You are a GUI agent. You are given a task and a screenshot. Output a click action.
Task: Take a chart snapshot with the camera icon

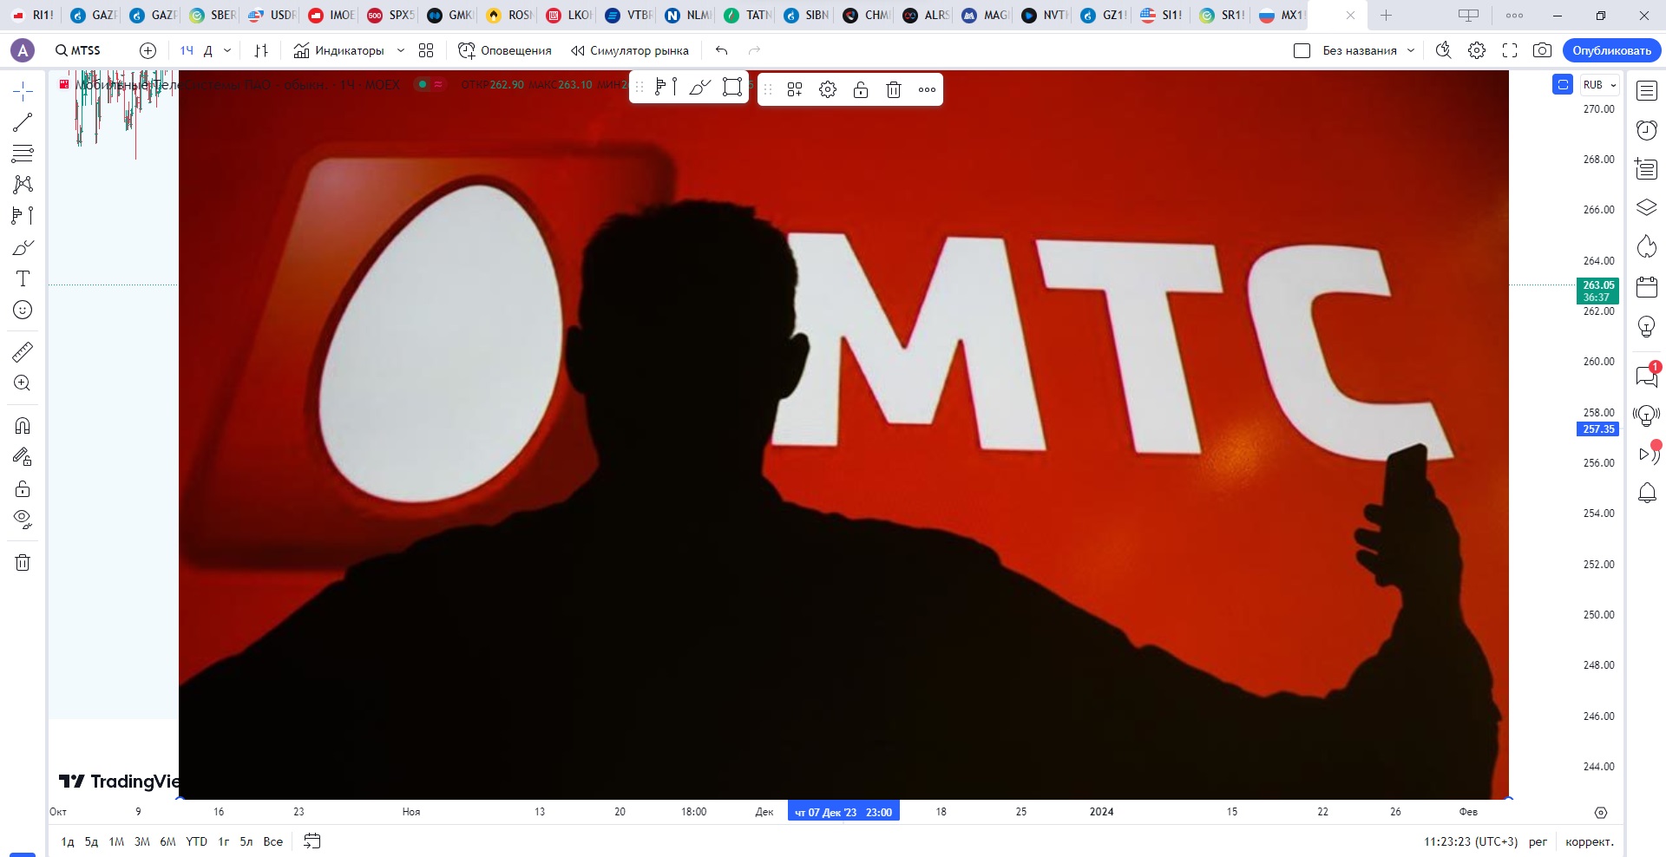click(1542, 50)
